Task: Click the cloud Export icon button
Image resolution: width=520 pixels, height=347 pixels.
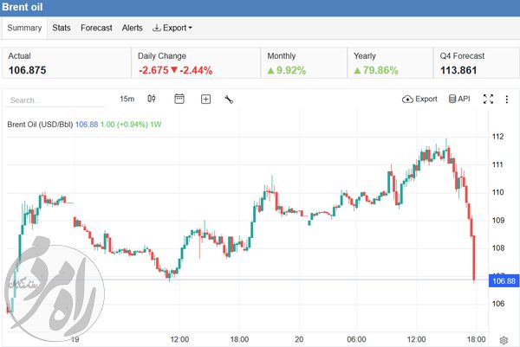Action: pyautogui.click(x=419, y=99)
